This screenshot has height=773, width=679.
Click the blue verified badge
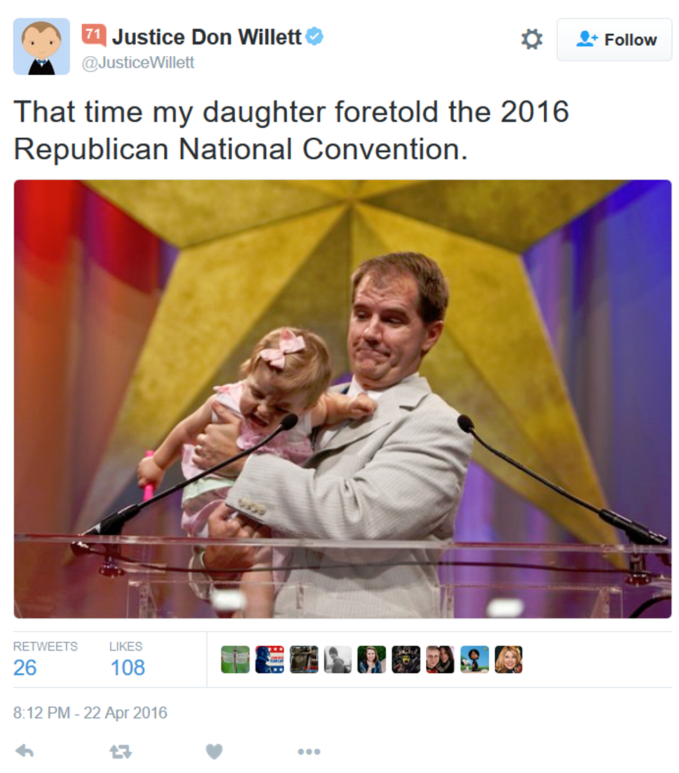point(315,37)
